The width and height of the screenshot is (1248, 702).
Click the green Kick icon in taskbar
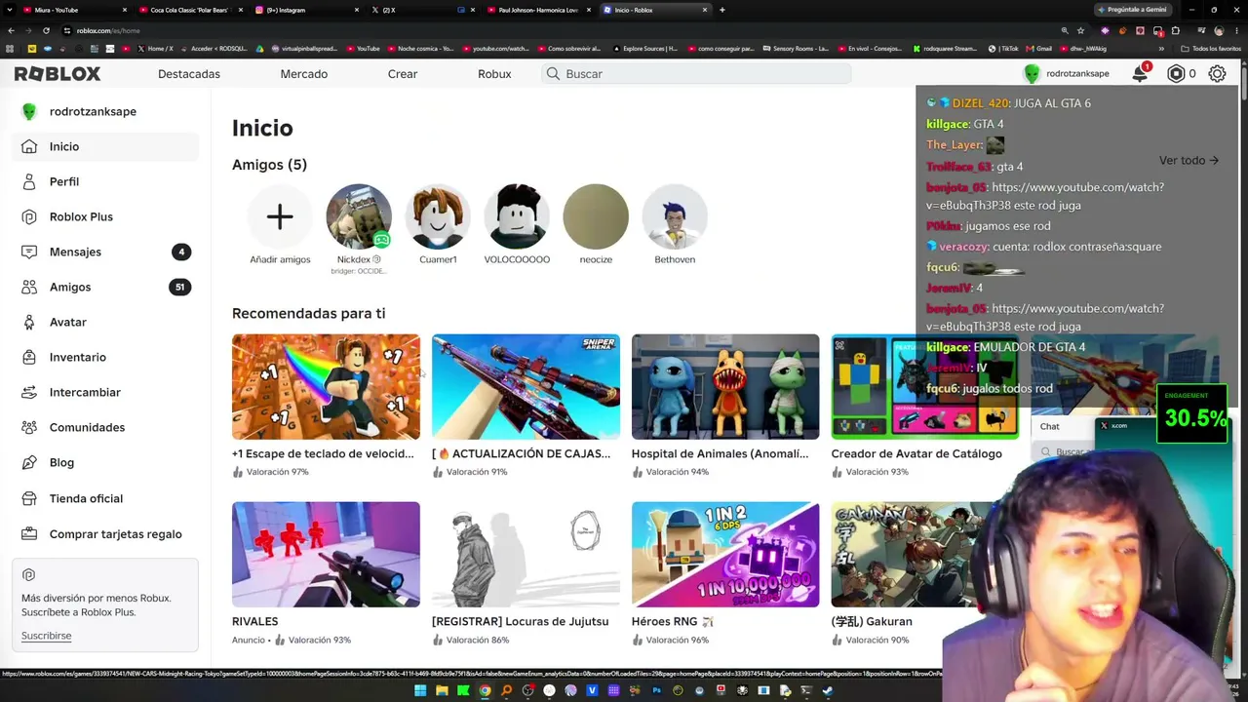pyautogui.click(x=463, y=691)
